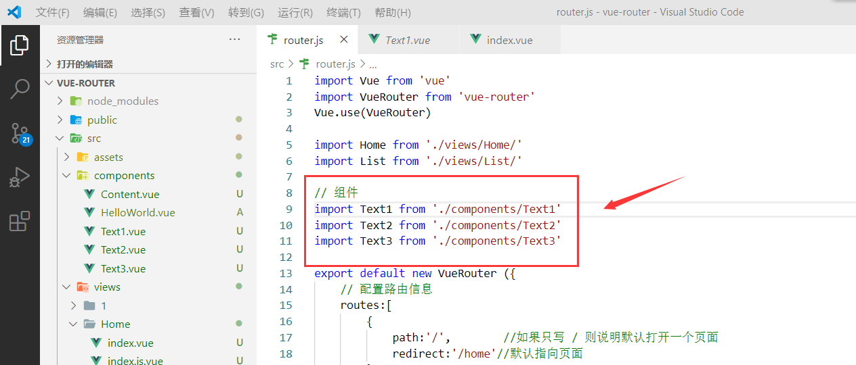Open the 终端(T) menu
Viewport: 856px width, 365px height.
pyautogui.click(x=343, y=12)
